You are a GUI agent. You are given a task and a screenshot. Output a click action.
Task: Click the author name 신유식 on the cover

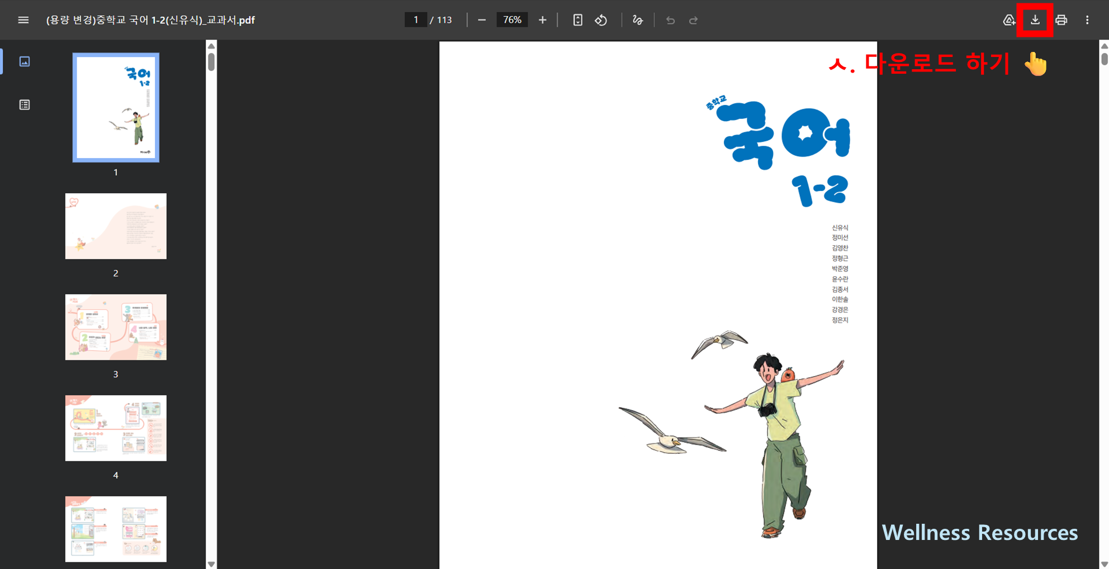pyautogui.click(x=840, y=228)
